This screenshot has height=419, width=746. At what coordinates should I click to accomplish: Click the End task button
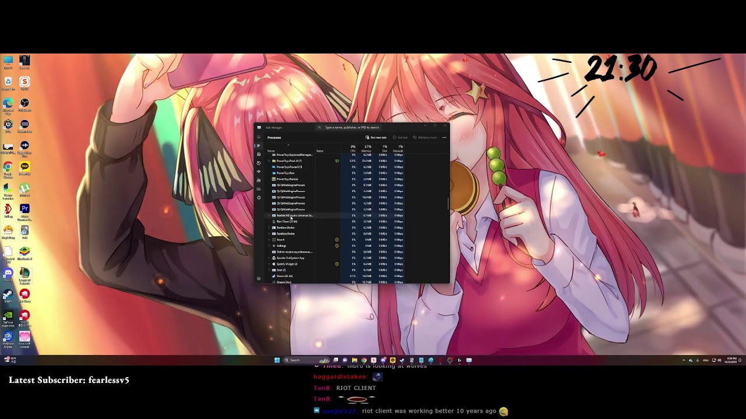pyautogui.click(x=400, y=137)
